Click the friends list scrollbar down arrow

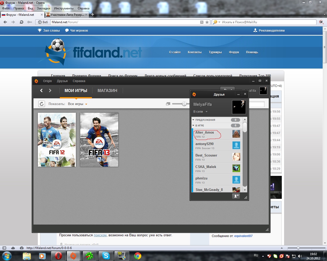click(x=245, y=190)
